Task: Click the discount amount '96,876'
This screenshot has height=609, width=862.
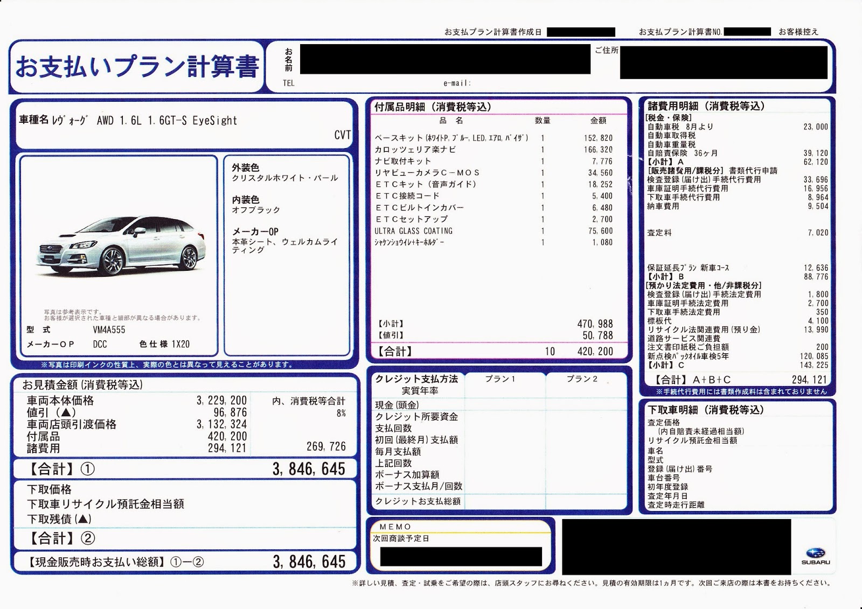Action: [x=230, y=412]
